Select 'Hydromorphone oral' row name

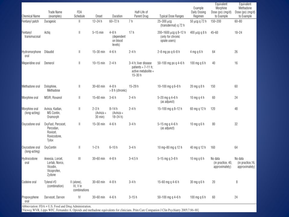[x=31, y=54]
